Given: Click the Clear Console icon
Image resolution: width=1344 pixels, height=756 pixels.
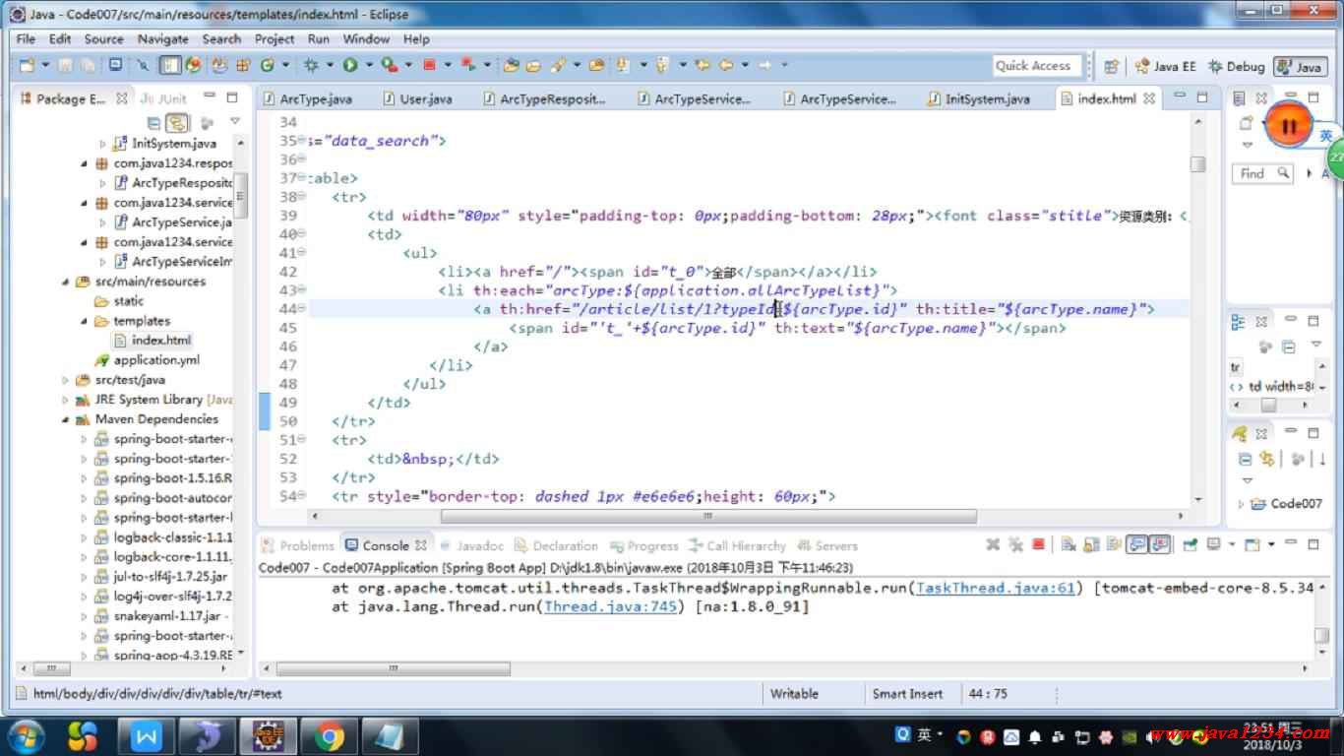Looking at the screenshot, I should point(1068,544).
